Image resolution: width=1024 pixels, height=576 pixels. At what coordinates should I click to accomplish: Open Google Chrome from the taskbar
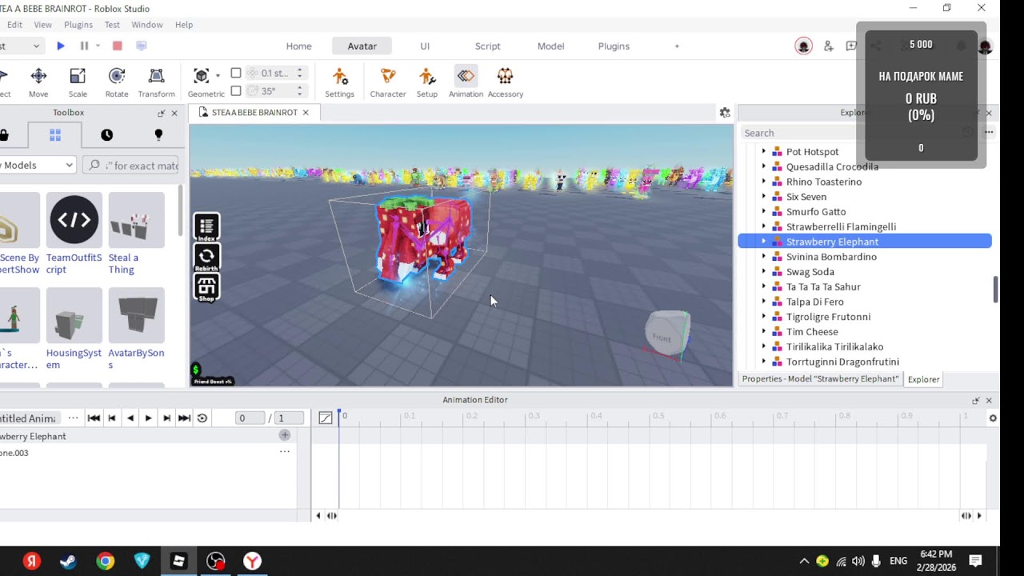pyautogui.click(x=105, y=561)
